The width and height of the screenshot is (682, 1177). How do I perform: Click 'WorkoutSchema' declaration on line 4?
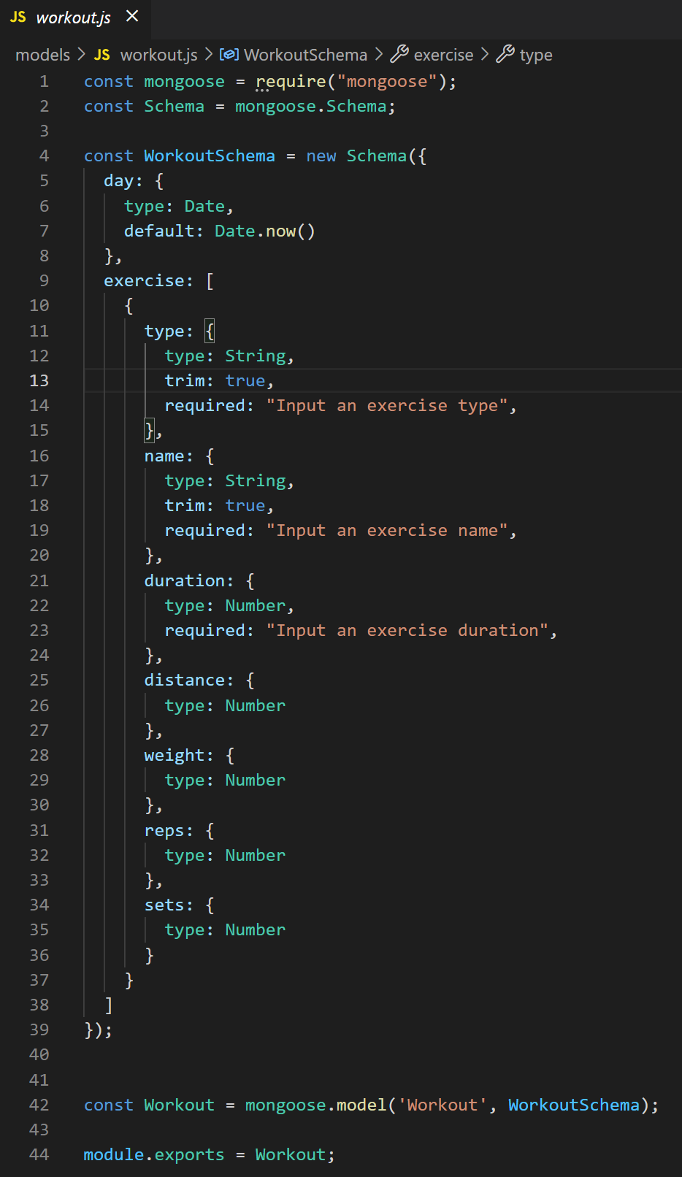tap(210, 156)
